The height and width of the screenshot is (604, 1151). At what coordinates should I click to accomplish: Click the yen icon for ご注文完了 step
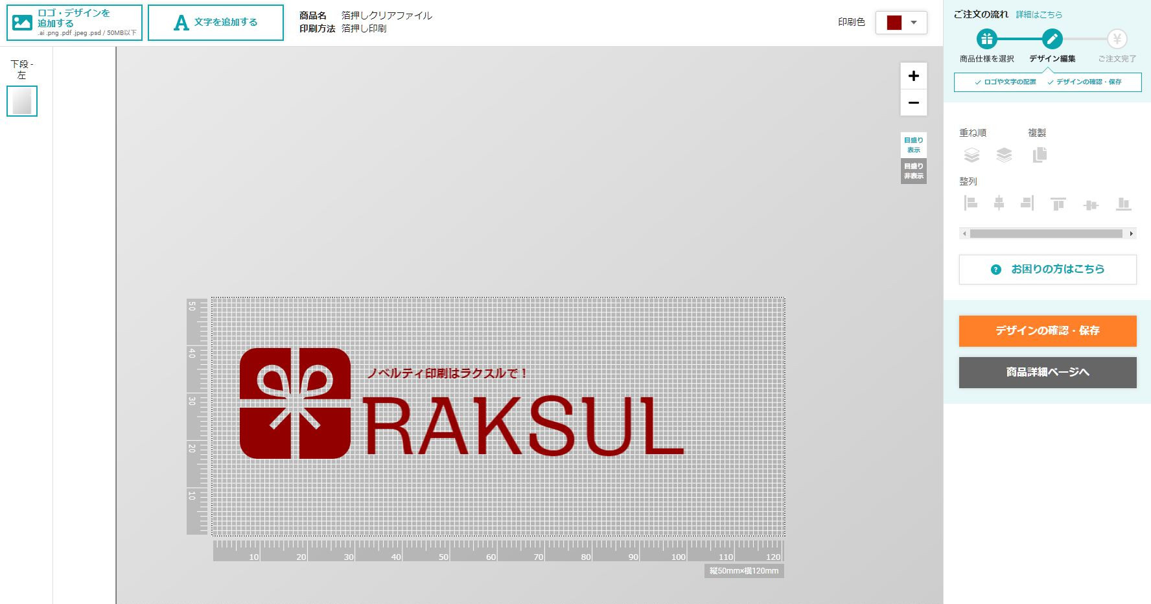coord(1117,39)
